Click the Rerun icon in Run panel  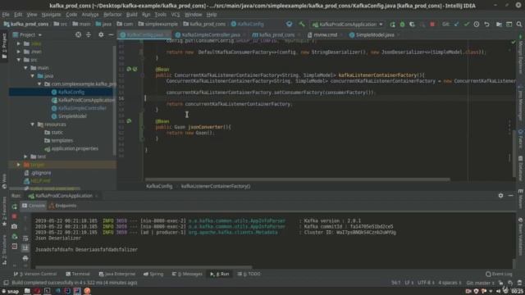[14, 206]
